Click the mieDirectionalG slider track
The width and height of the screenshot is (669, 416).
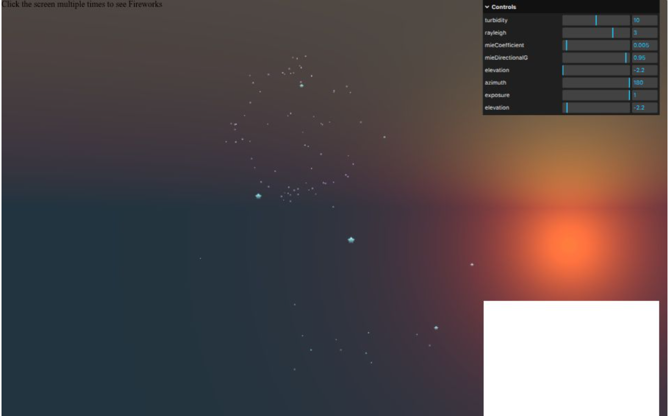tap(596, 57)
